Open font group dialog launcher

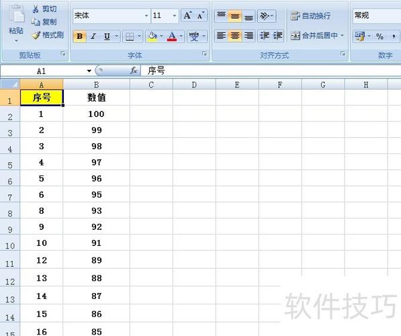(x=204, y=54)
